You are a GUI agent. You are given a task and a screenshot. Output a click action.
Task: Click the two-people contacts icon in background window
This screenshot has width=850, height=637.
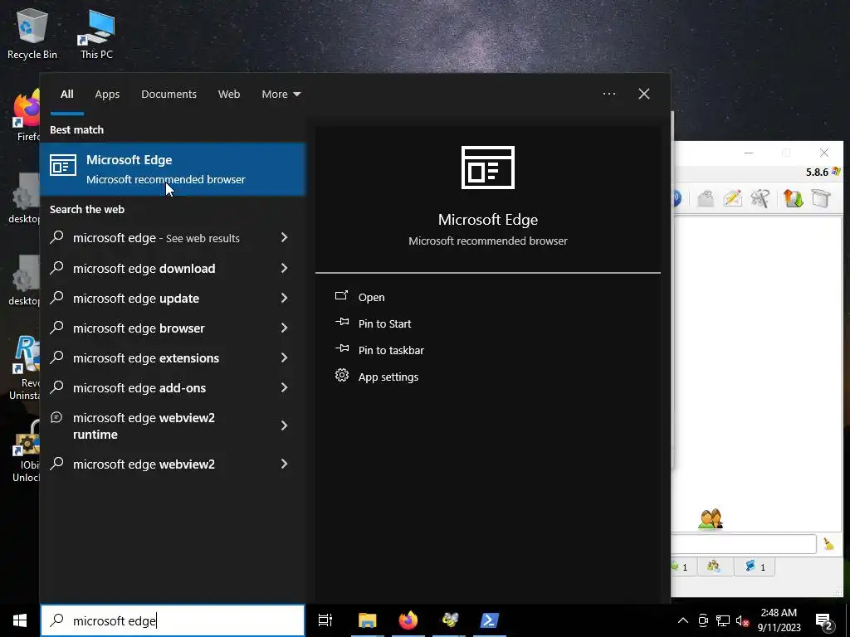point(711,519)
